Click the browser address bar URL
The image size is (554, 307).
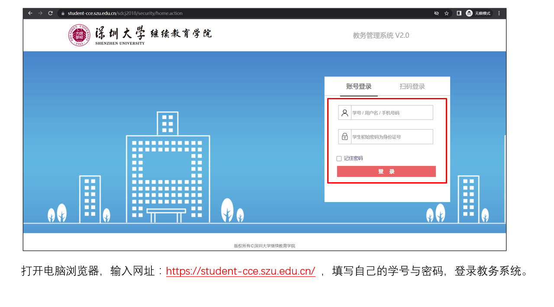[x=125, y=13]
